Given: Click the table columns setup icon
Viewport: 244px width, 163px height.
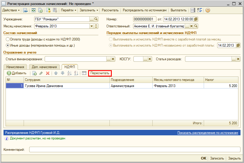Looking at the screenshot, I should (84, 73).
